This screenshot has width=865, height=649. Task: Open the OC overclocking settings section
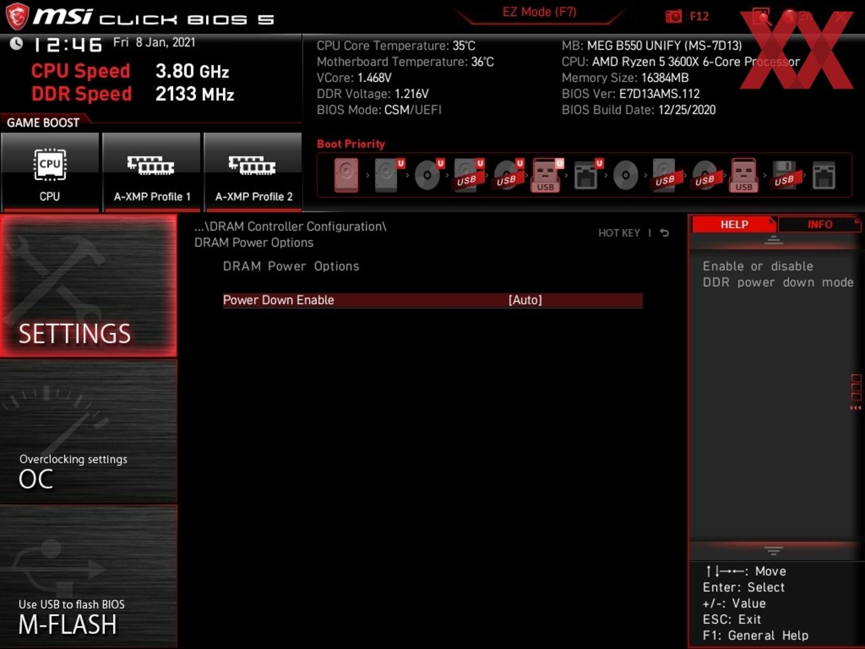[x=88, y=432]
